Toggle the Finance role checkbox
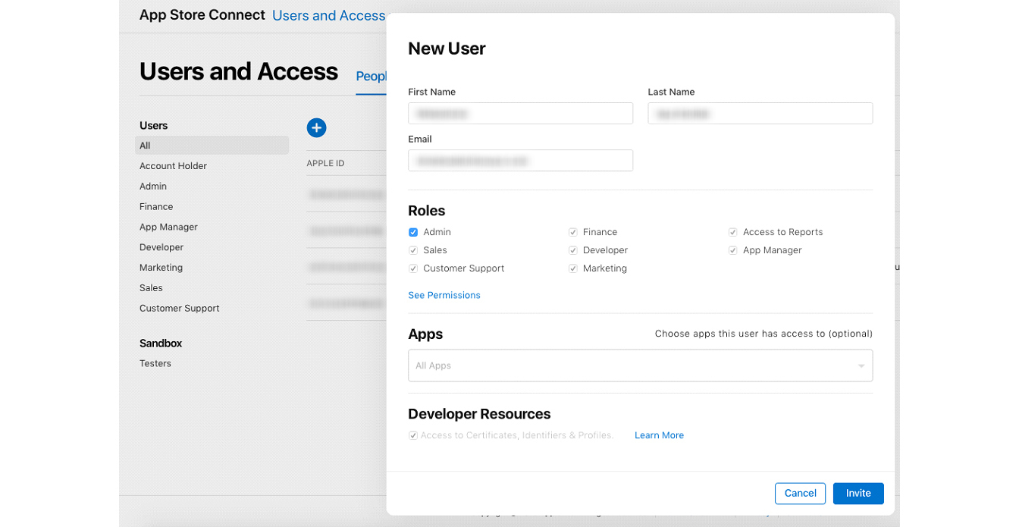This screenshot has height=527, width=1019. pyautogui.click(x=573, y=232)
